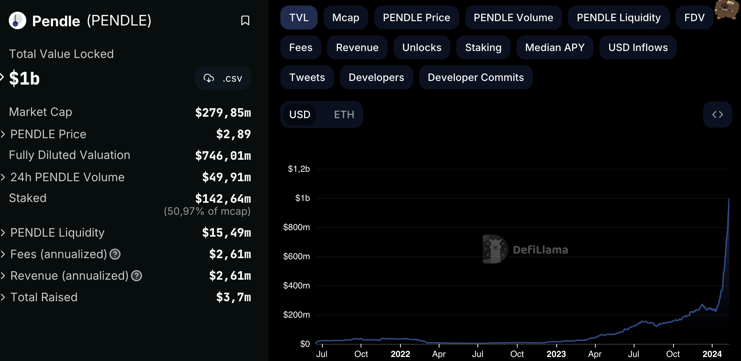Click the 2024 label on chart axis

click(712, 354)
